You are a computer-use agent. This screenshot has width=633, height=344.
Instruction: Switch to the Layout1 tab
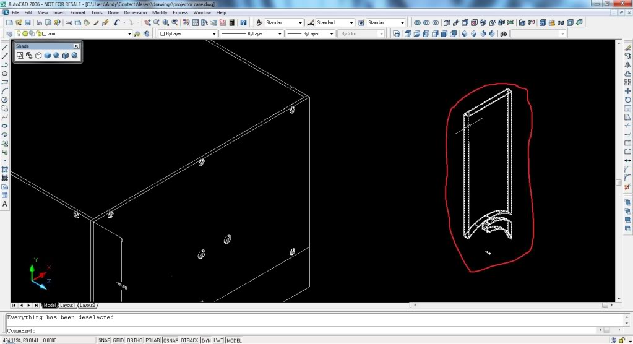[x=67, y=306]
